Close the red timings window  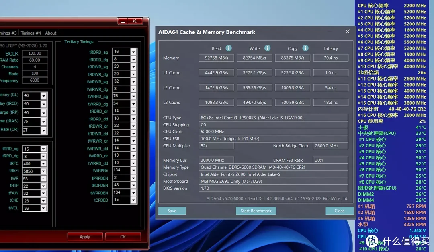pyautogui.click(x=135, y=21)
